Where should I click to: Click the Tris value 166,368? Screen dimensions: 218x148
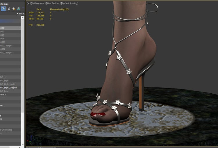(40, 16)
